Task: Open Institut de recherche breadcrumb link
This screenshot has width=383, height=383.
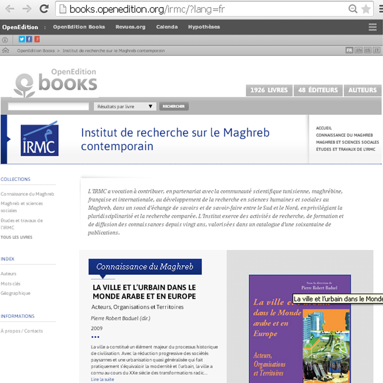Action: click(114, 51)
